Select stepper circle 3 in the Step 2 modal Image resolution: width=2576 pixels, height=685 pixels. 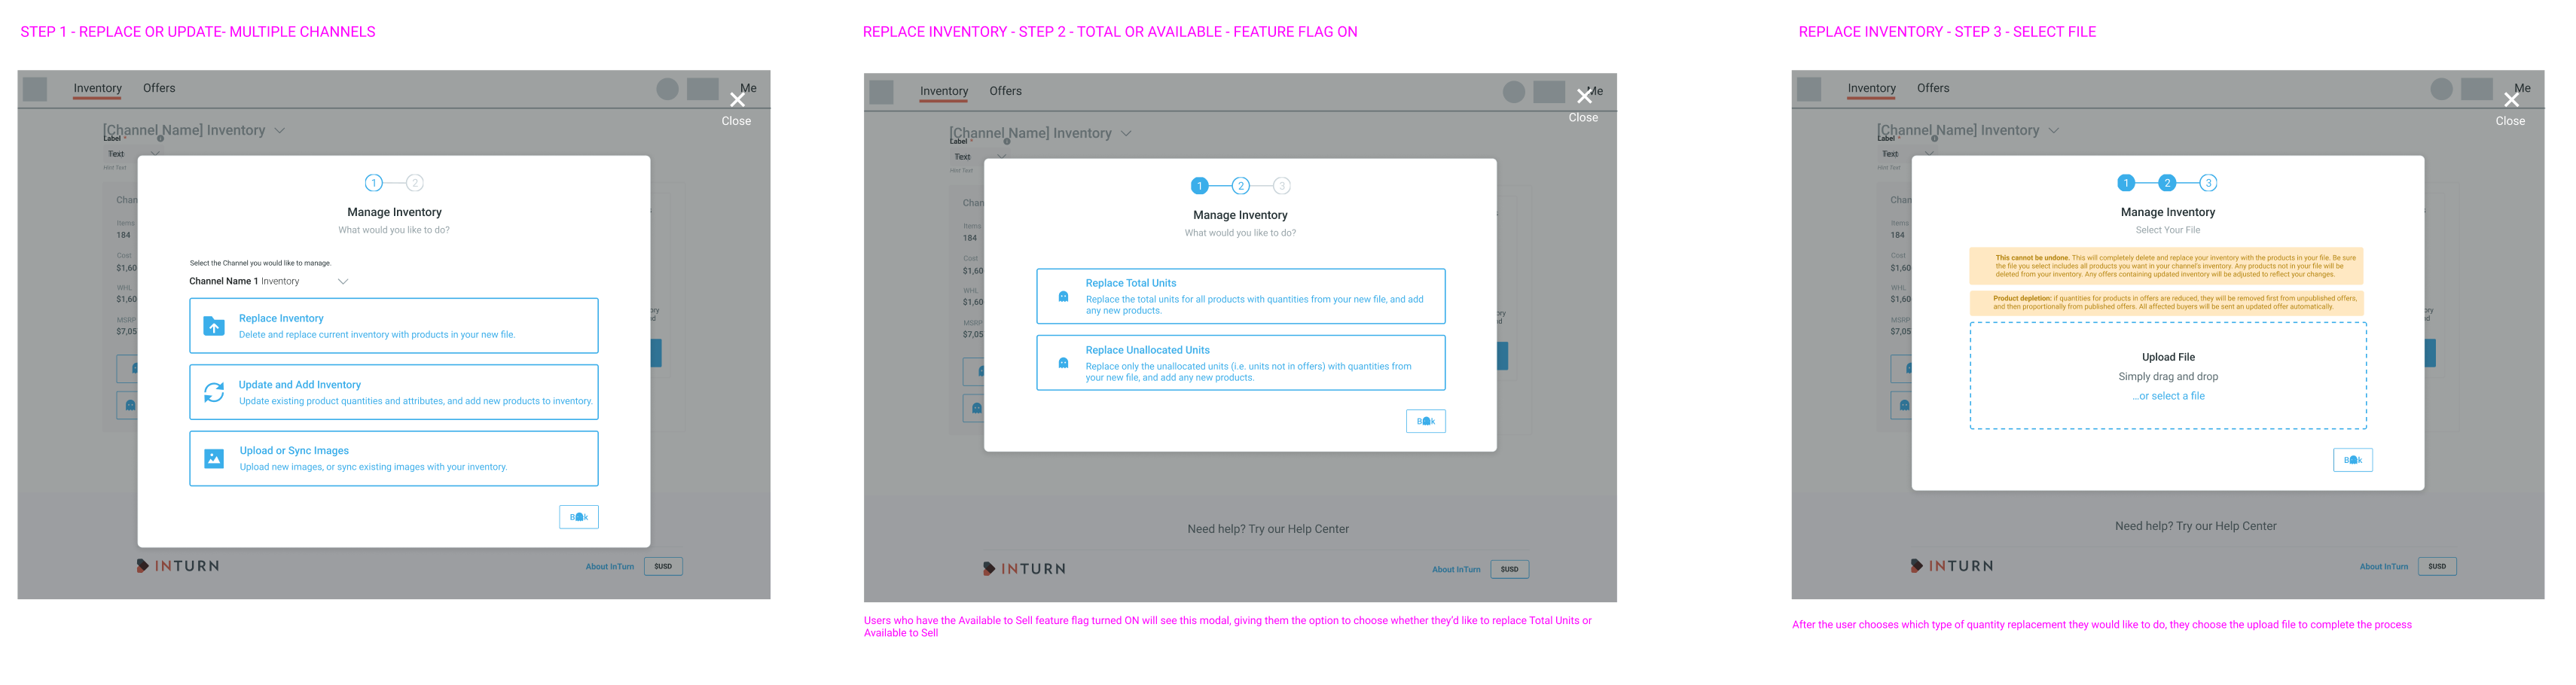tap(1282, 186)
